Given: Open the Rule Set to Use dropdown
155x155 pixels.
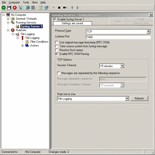Looking at the screenshot, I should [x=127, y=98].
